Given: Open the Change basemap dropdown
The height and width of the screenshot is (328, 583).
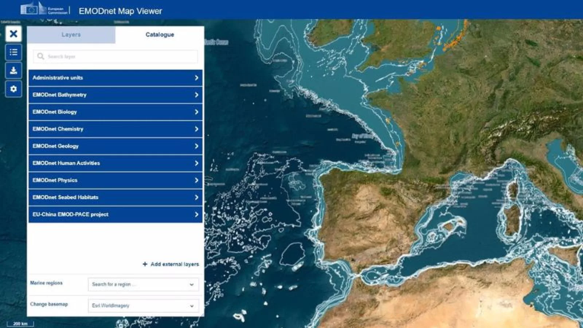Looking at the screenshot, I should 143,306.
